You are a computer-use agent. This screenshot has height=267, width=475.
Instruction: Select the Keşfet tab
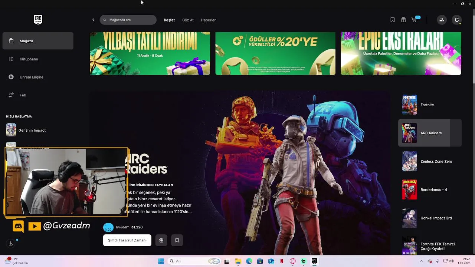click(x=169, y=20)
